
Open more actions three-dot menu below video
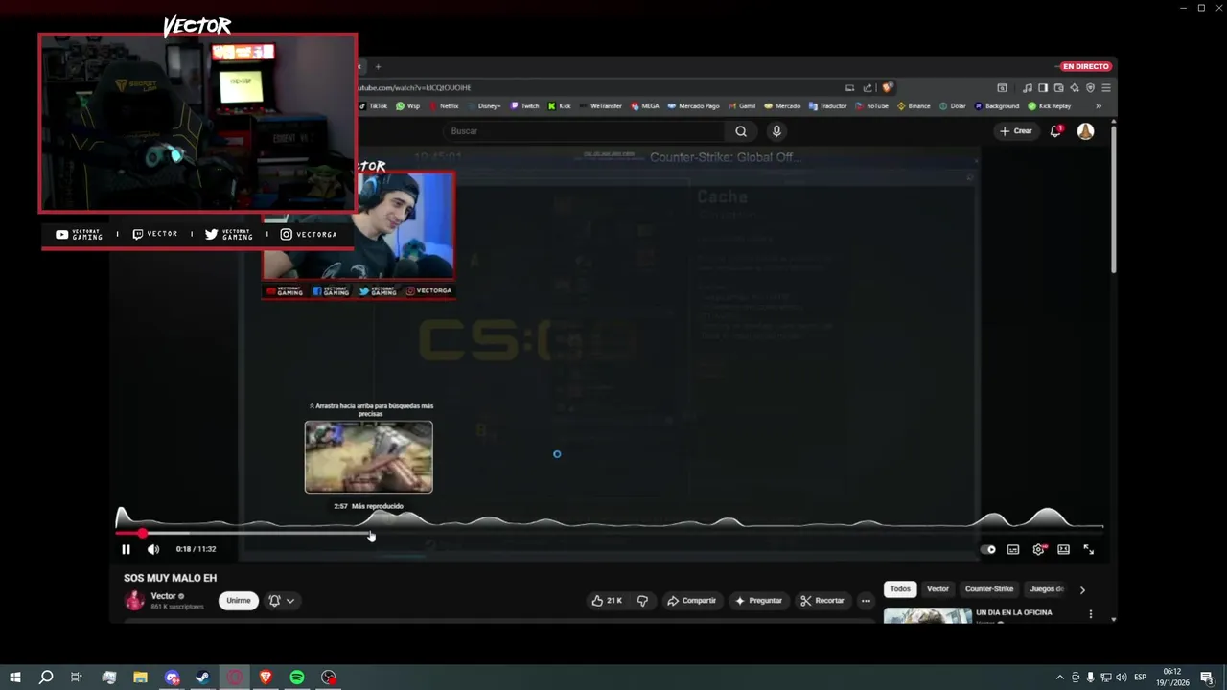click(866, 601)
